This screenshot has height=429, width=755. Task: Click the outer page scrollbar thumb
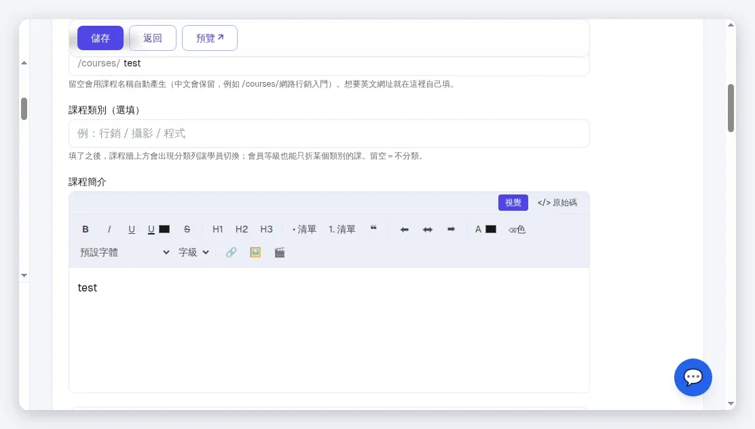tap(731, 108)
